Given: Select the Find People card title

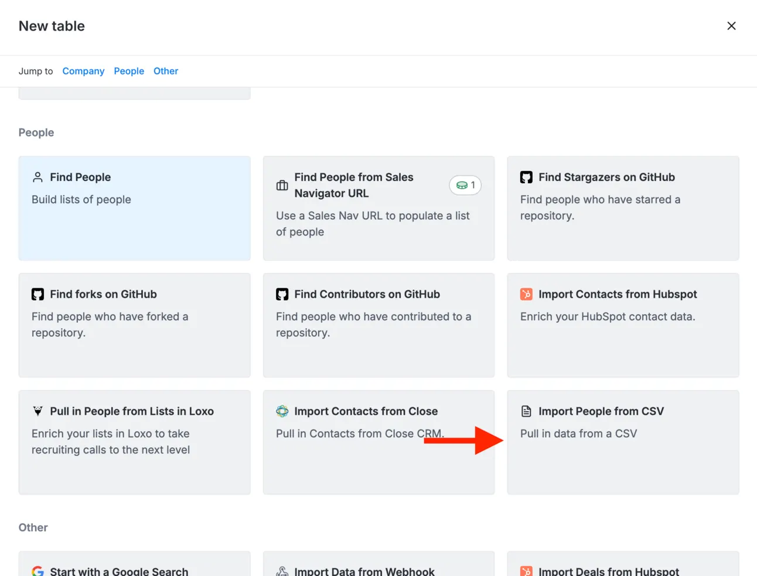Looking at the screenshot, I should (x=80, y=177).
